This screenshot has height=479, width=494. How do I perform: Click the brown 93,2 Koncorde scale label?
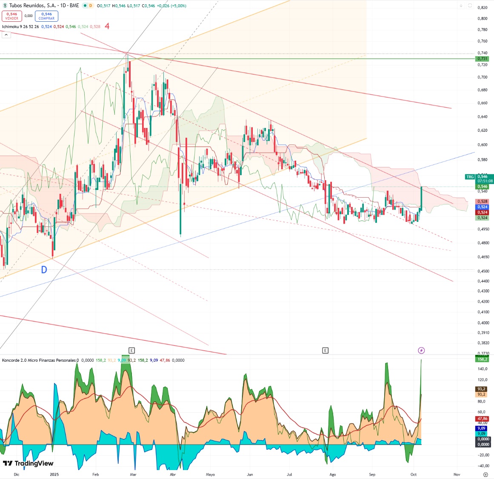tap(481, 389)
